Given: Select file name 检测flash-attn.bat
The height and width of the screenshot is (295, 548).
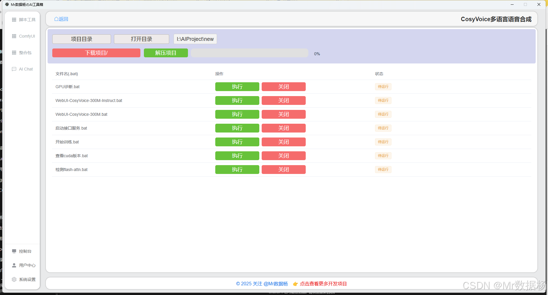Looking at the screenshot, I should pos(72,170).
